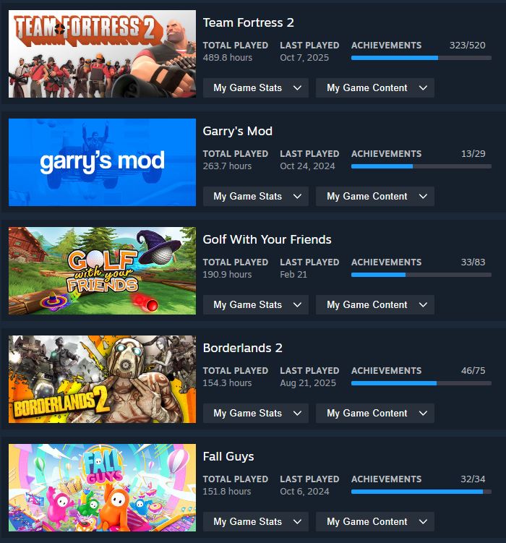Open My Game Stats dropdown for Garry's Mod
The image size is (506, 543).
click(256, 196)
